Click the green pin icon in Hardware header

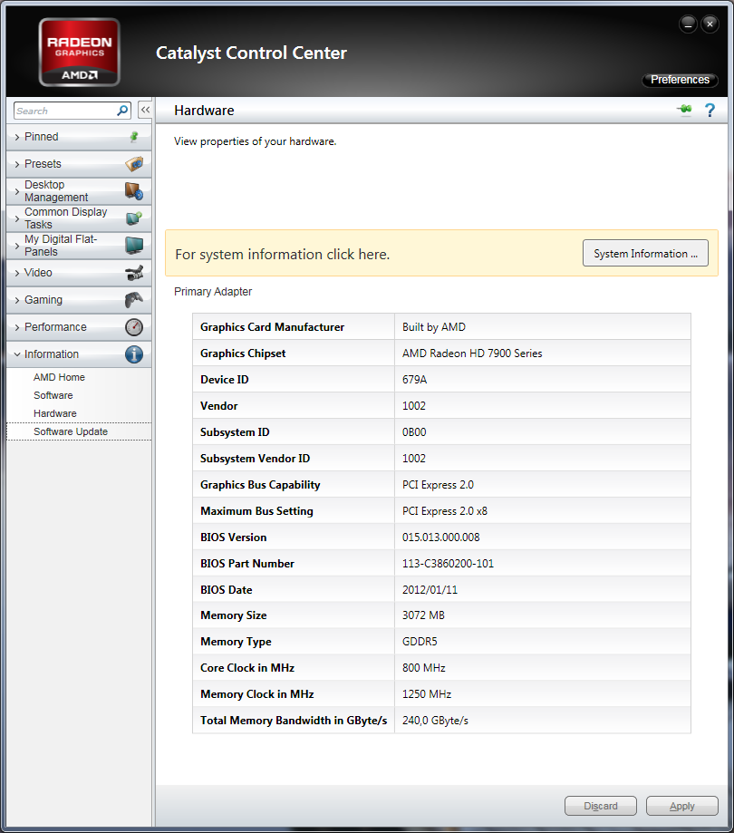tap(684, 110)
